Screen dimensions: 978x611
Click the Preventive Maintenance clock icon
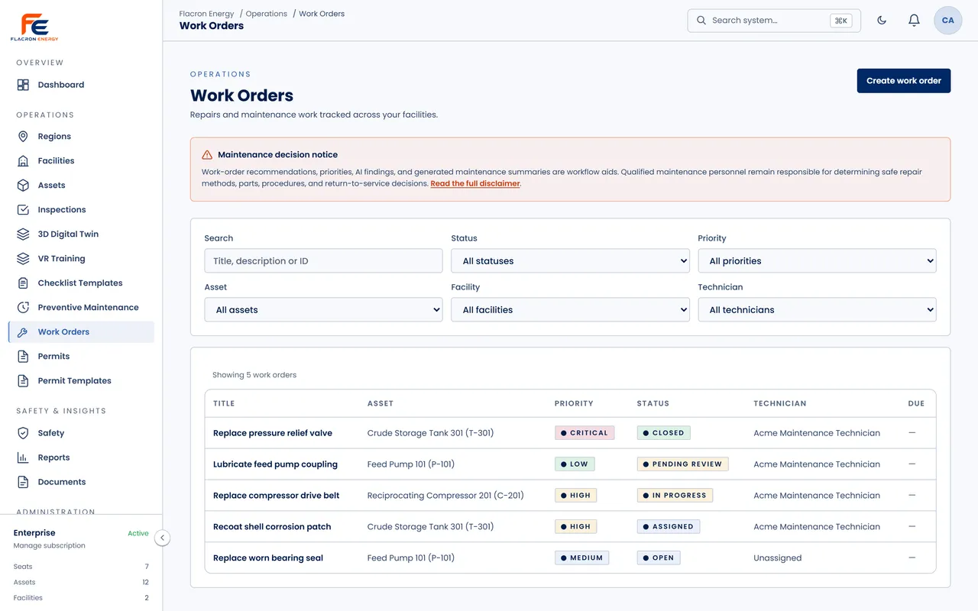point(23,308)
